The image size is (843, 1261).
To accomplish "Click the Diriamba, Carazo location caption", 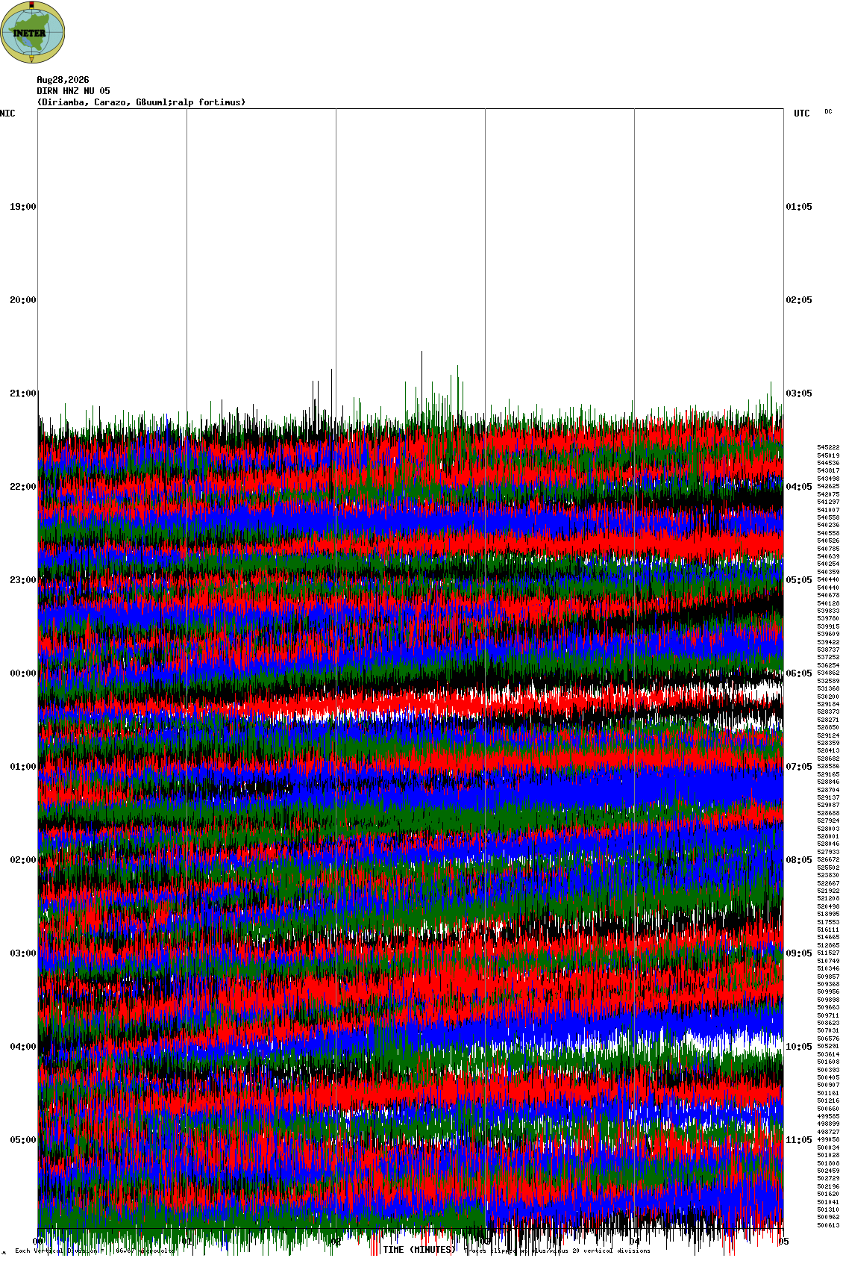I will (141, 102).
